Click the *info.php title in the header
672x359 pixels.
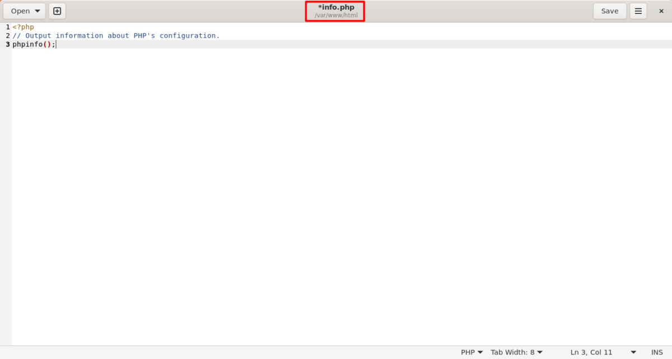[336, 7]
